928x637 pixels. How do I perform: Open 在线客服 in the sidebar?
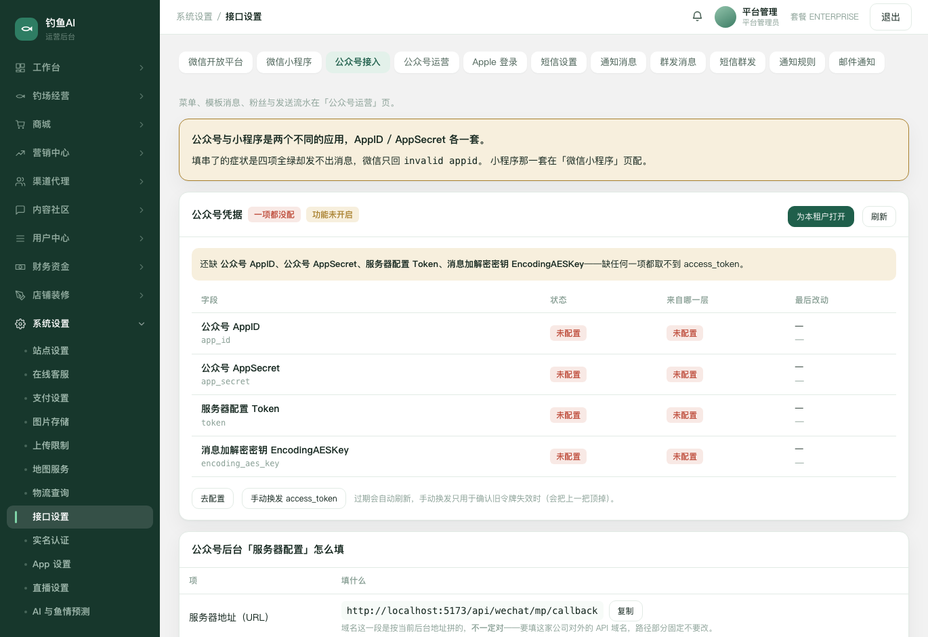[80, 374]
